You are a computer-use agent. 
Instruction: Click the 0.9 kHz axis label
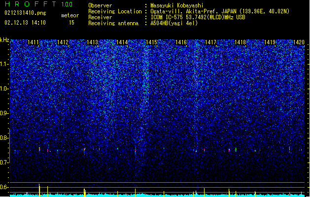4,113
